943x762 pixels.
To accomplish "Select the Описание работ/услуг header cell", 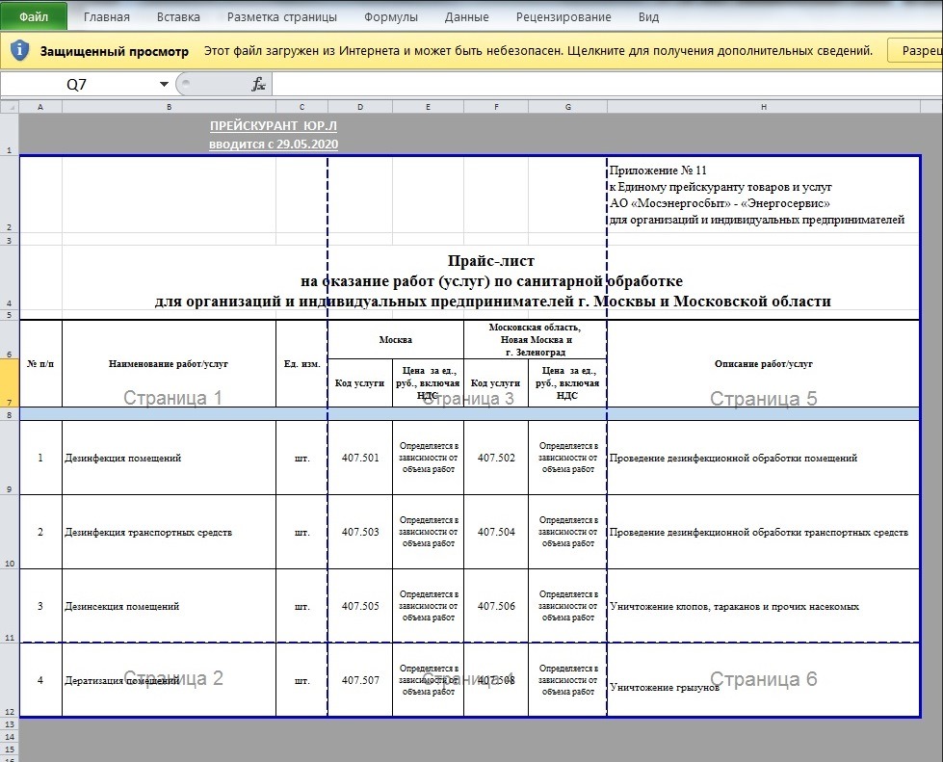I will [764, 364].
